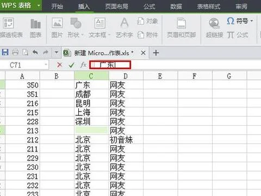
Task: Select the cell containing 215
Action: pos(22,112)
